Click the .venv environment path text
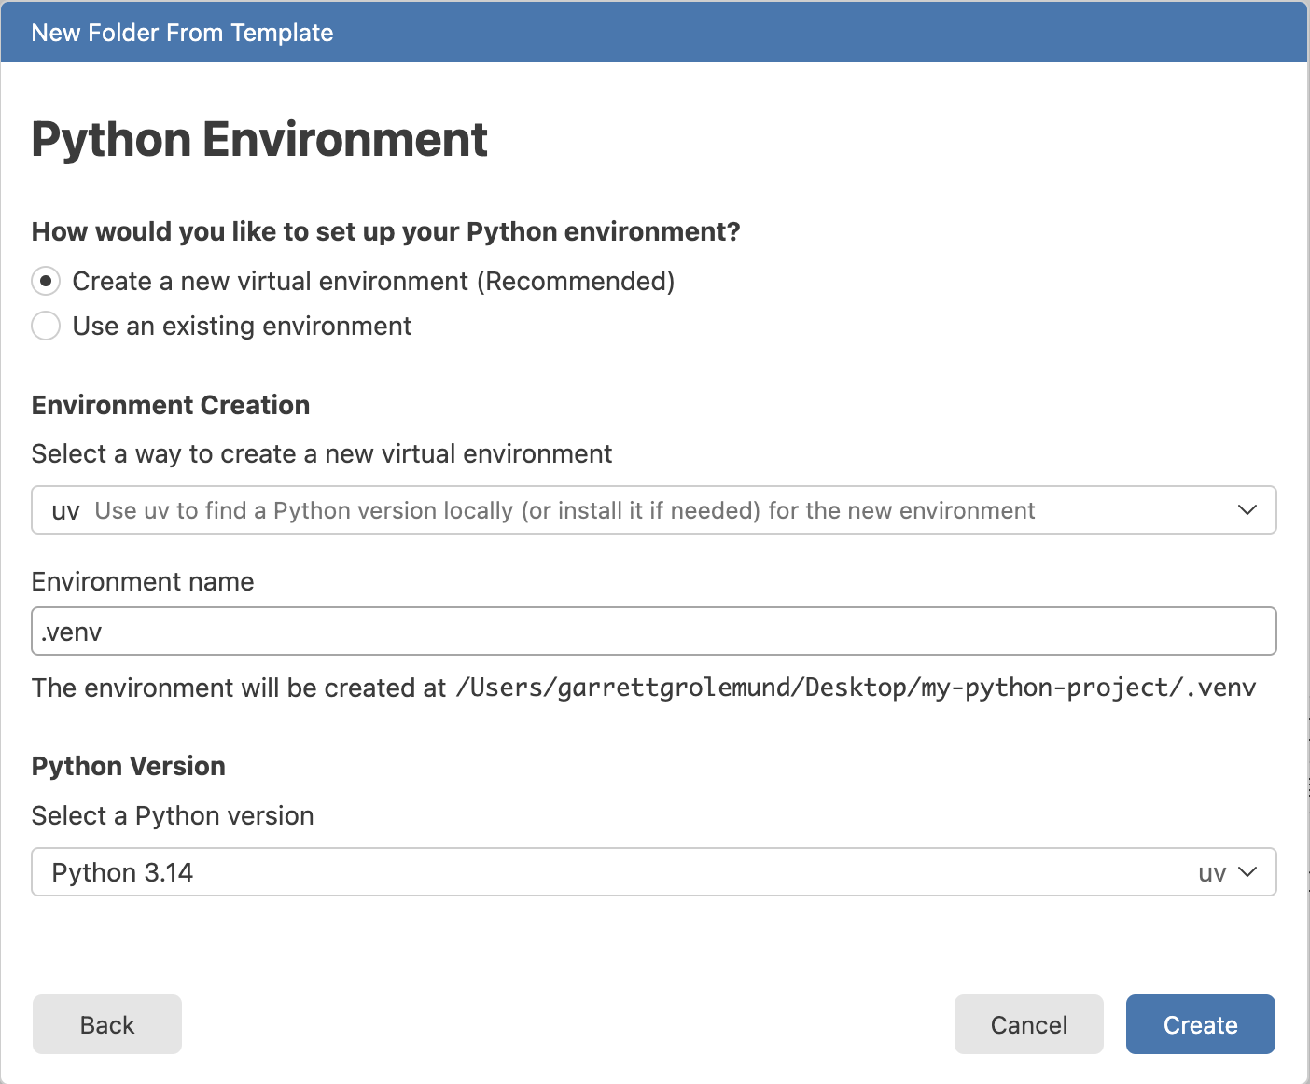The height and width of the screenshot is (1084, 1310). click(x=856, y=688)
